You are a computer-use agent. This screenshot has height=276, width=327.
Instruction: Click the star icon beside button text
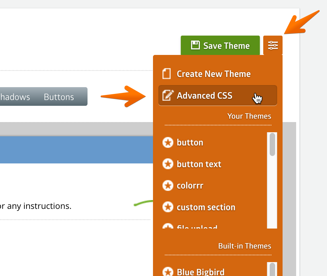click(168, 164)
